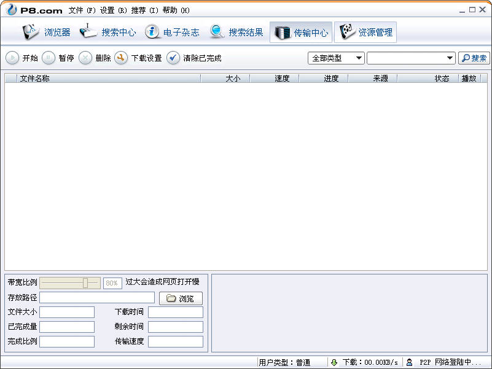Click the 清除已完成 label text
Viewport: 492px width, 369px height.
[x=202, y=58]
